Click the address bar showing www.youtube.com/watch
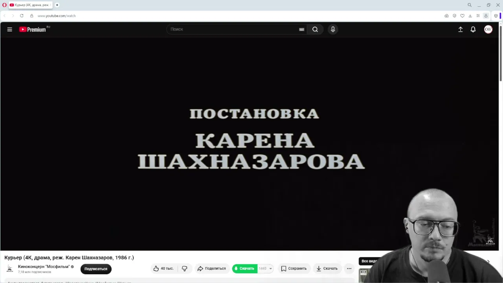This screenshot has width=503, height=283. [57, 16]
